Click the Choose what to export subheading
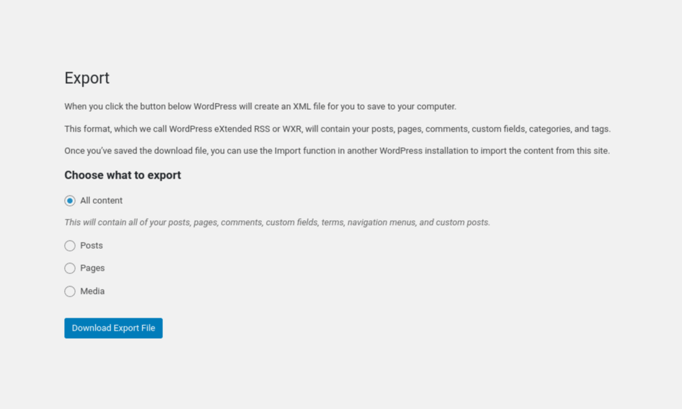 [123, 175]
